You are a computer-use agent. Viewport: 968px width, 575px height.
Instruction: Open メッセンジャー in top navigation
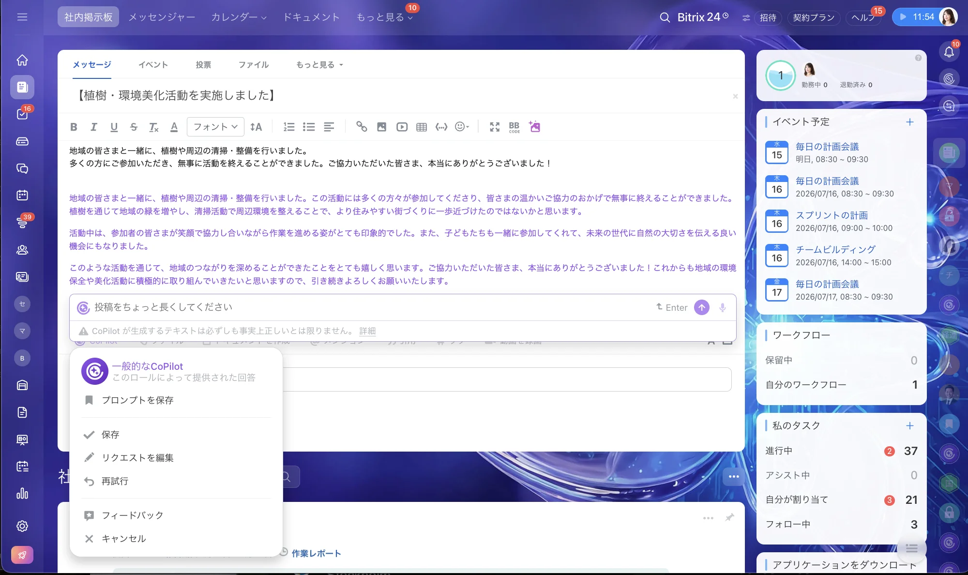[162, 17]
